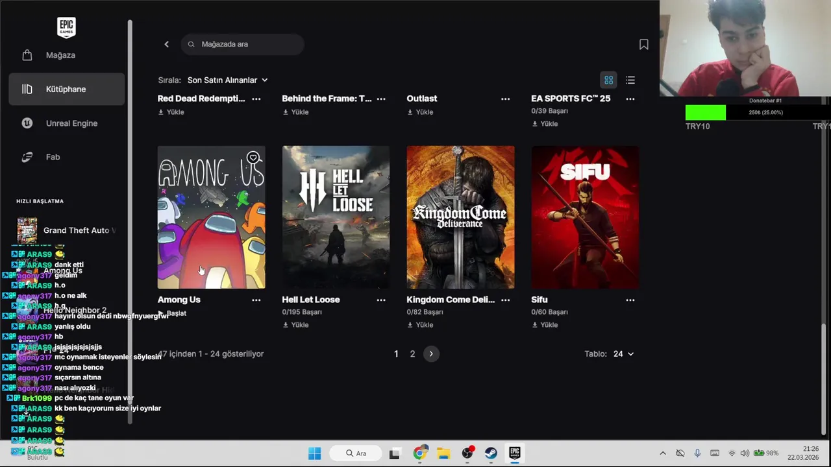Click the Mağazada ara search field
The height and width of the screenshot is (467, 831).
pos(242,44)
